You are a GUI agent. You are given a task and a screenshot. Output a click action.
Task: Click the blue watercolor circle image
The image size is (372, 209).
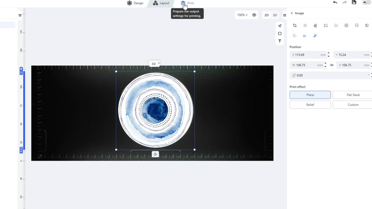point(155,110)
